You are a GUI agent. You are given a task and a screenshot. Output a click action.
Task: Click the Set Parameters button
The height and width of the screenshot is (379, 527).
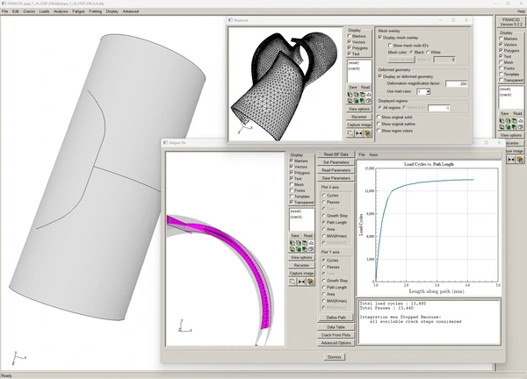pyautogui.click(x=336, y=162)
